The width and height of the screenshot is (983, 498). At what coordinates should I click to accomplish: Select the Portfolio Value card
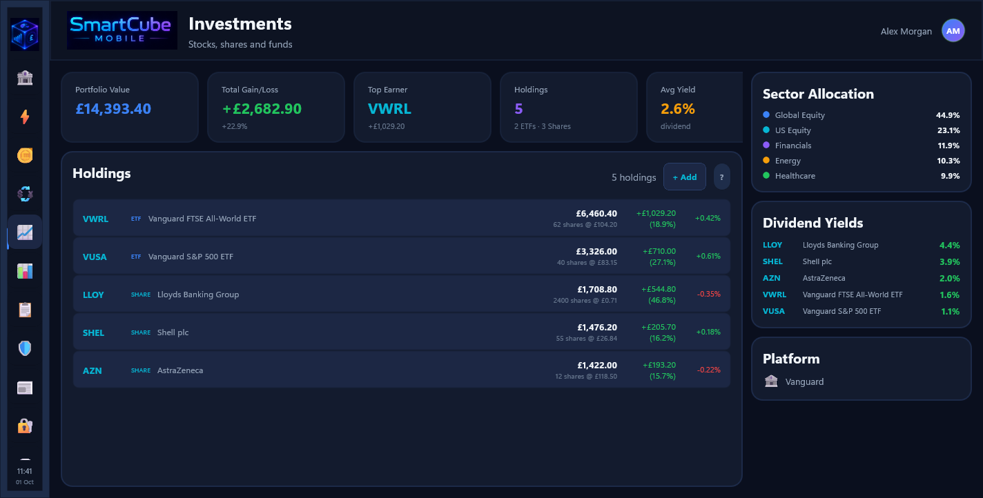[130, 108]
